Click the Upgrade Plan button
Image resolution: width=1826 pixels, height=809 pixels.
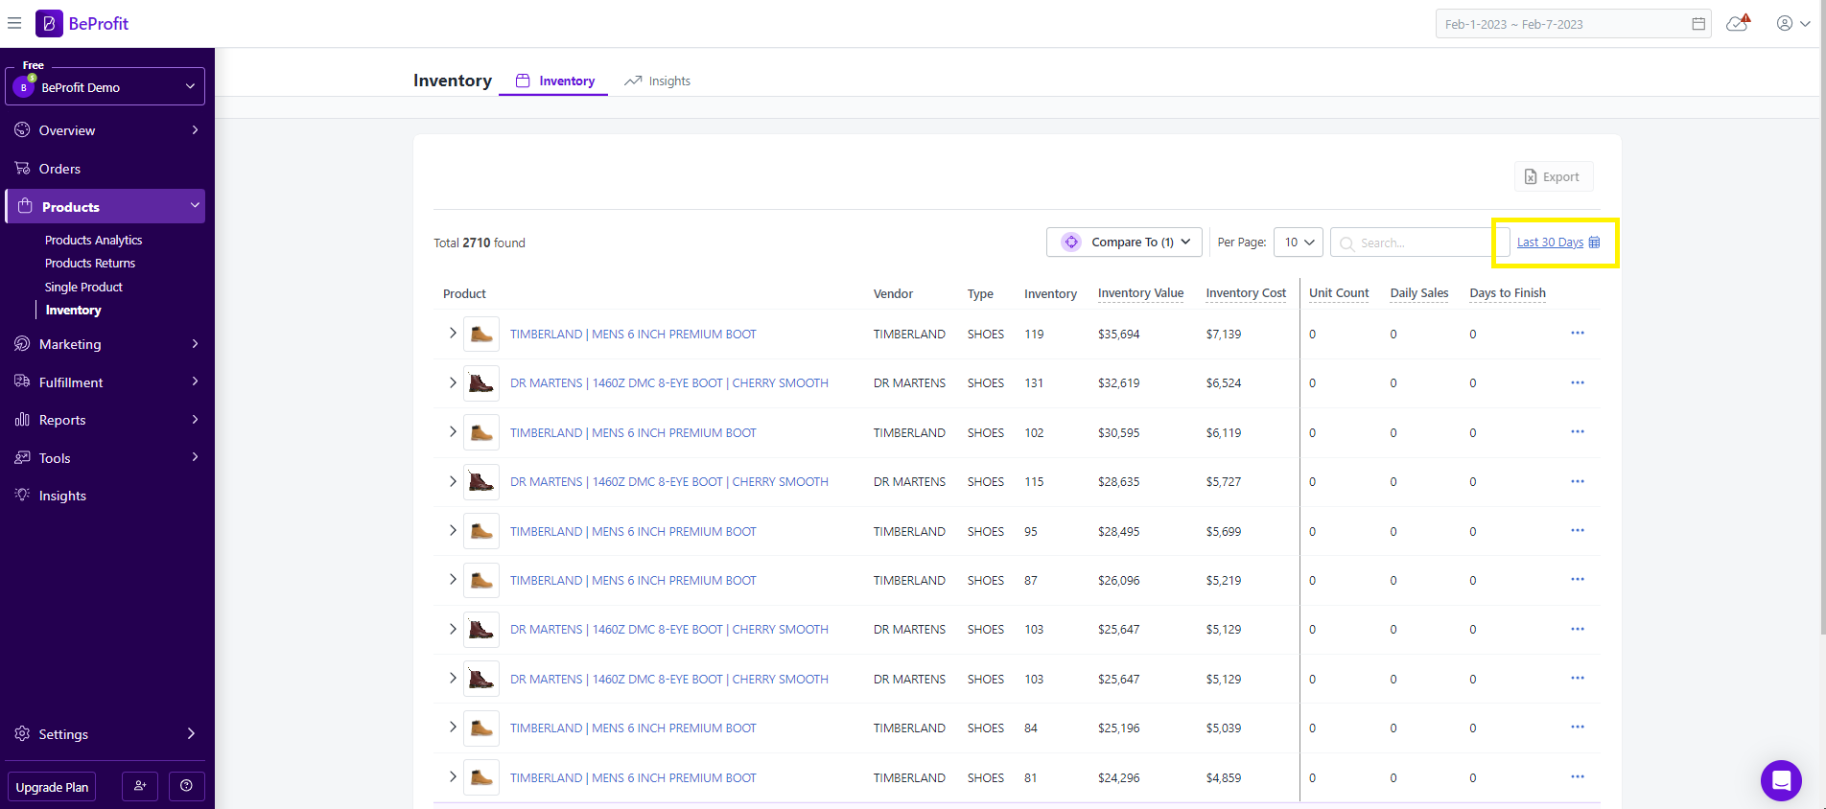pos(52,787)
